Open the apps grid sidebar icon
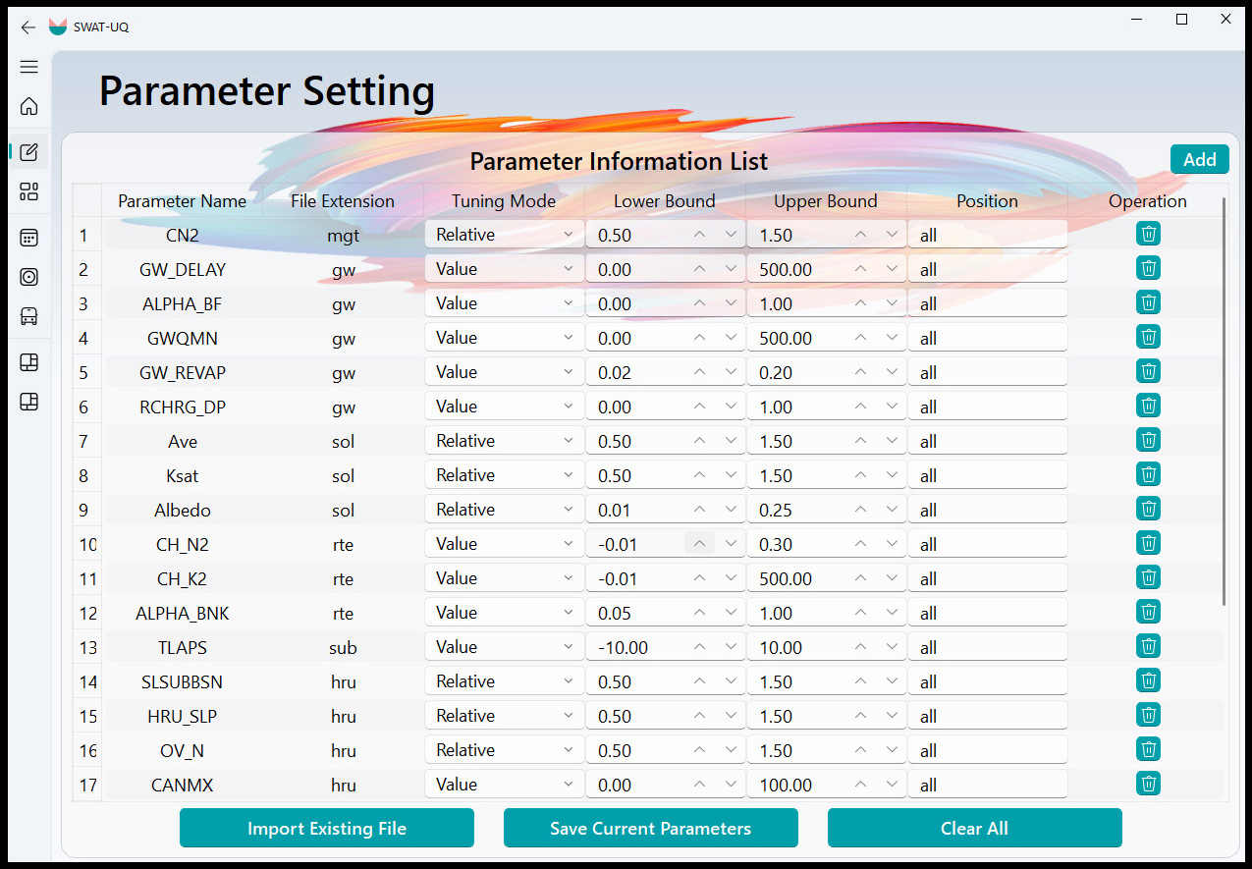This screenshot has width=1252, height=869. [29, 191]
